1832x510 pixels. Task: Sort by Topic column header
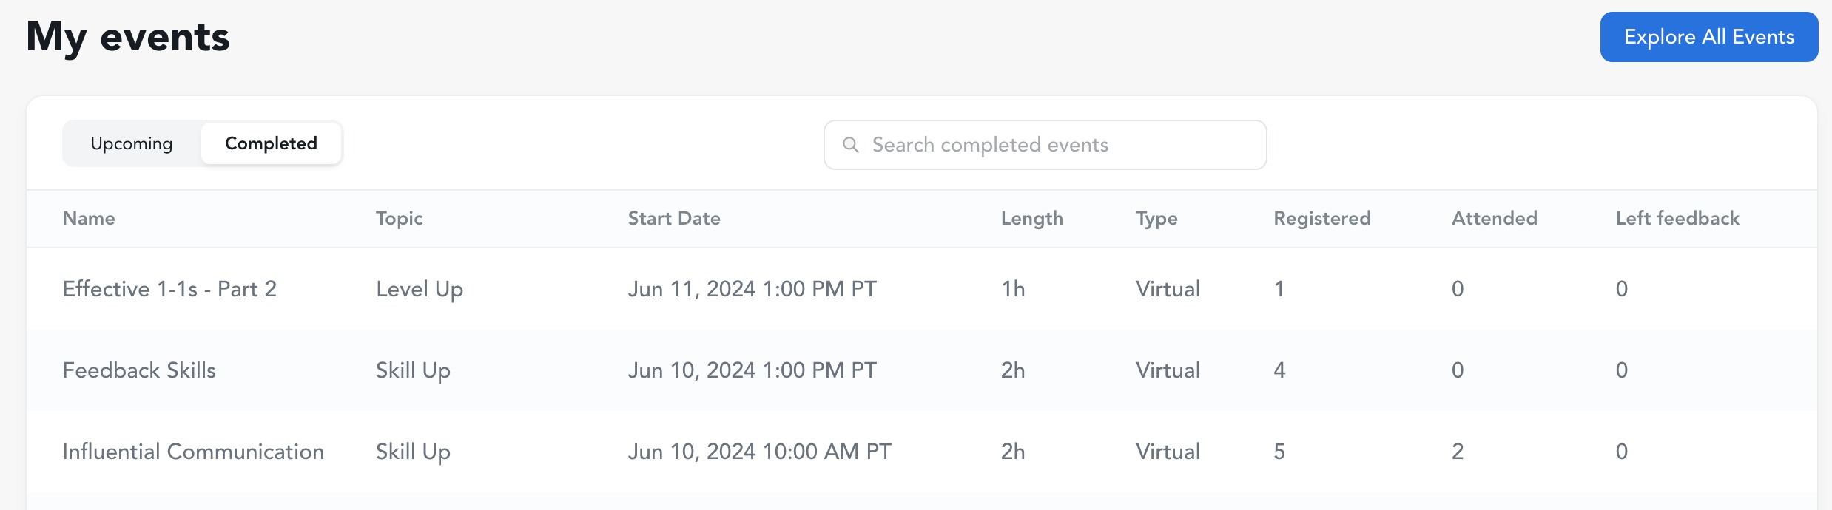(x=400, y=219)
